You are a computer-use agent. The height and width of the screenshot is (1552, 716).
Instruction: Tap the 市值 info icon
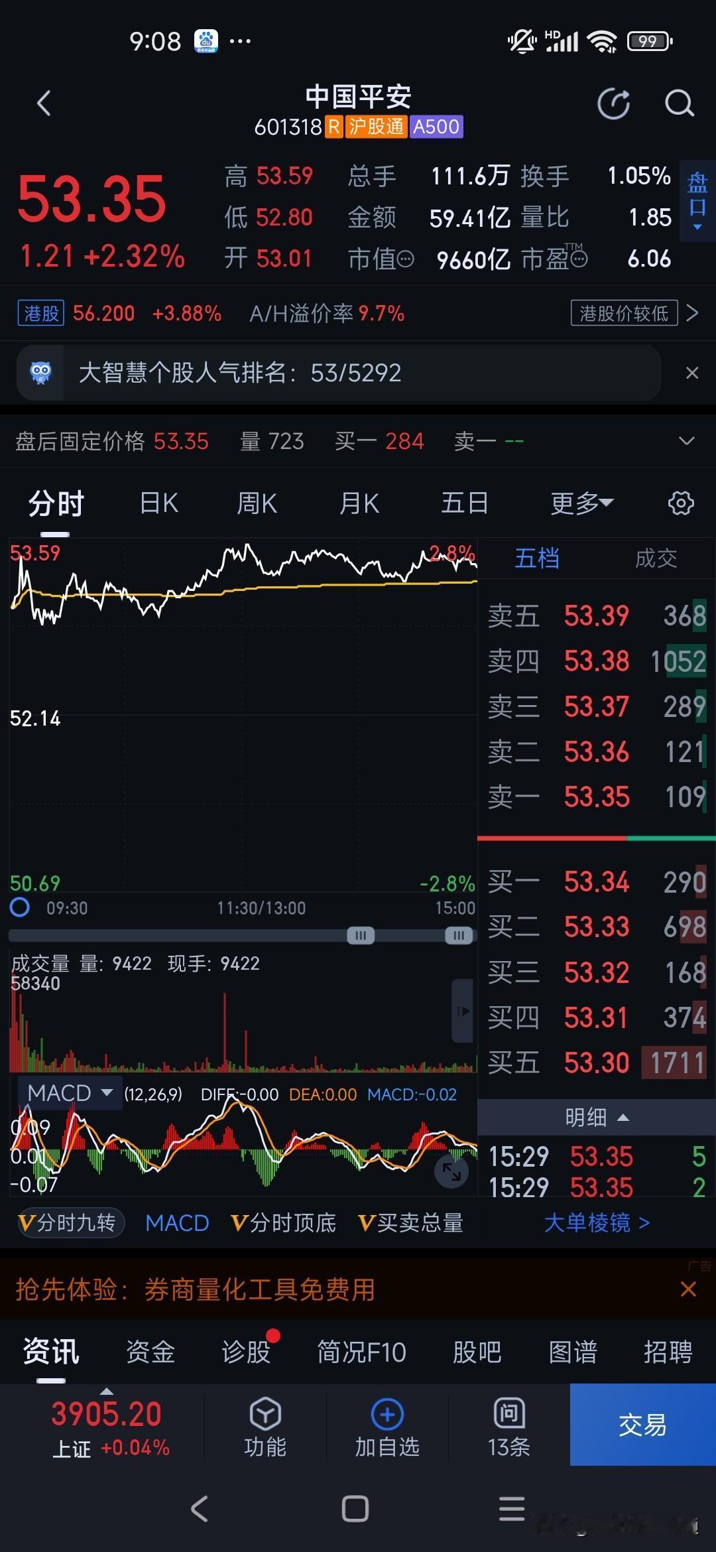(404, 259)
